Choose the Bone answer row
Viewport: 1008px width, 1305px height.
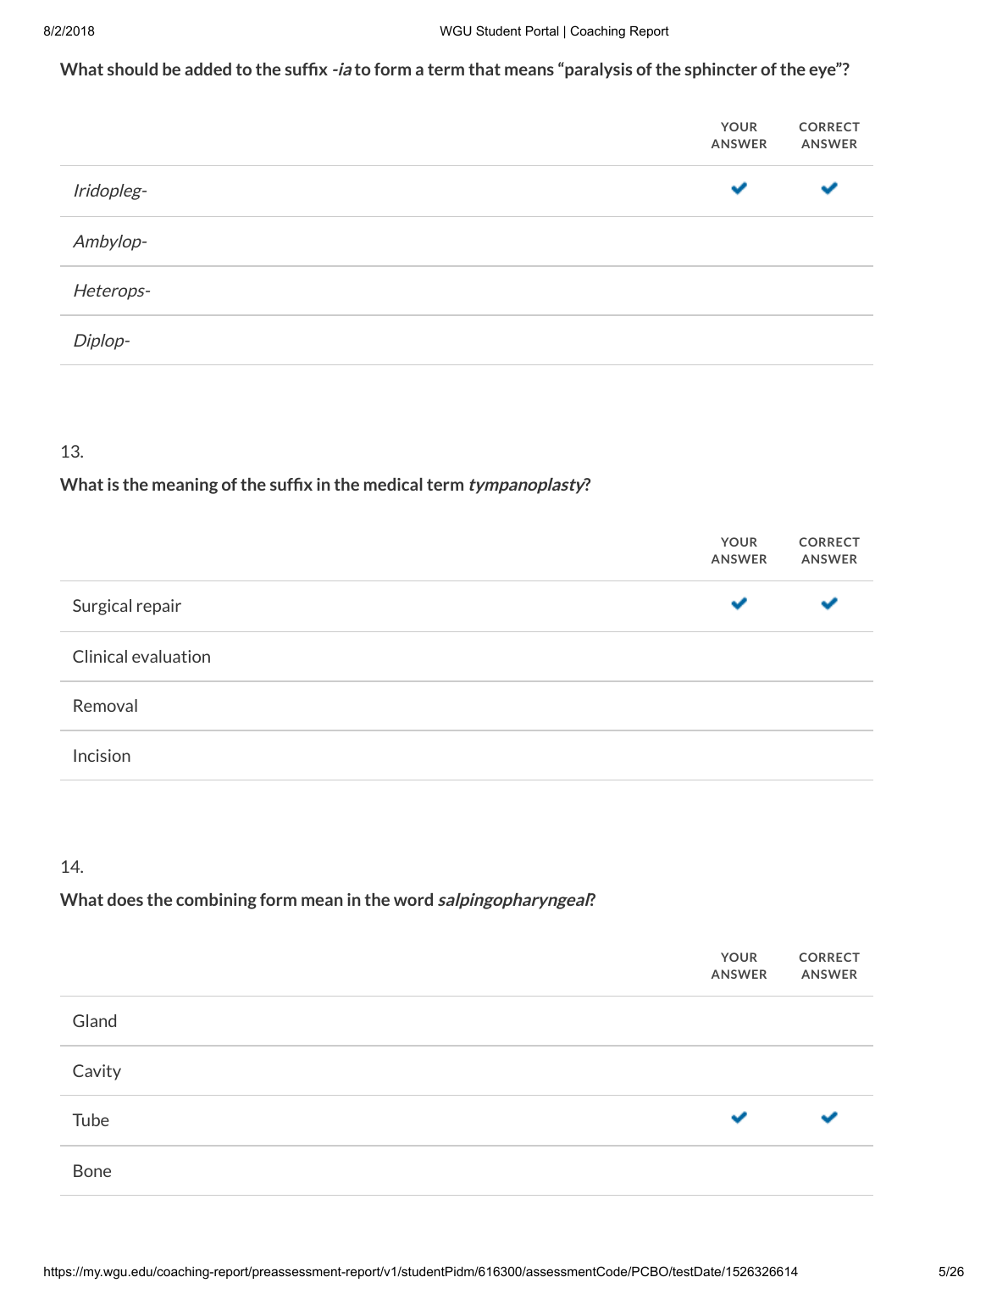(x=467, y=1171)
